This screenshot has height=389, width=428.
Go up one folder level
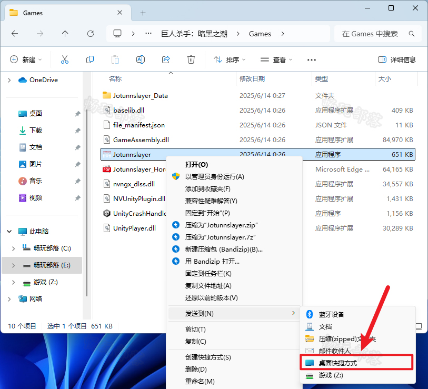(x=65, y=34)
